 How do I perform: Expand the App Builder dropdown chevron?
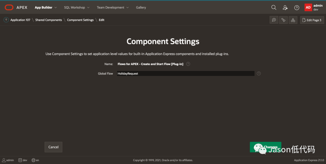pos(56,8)
